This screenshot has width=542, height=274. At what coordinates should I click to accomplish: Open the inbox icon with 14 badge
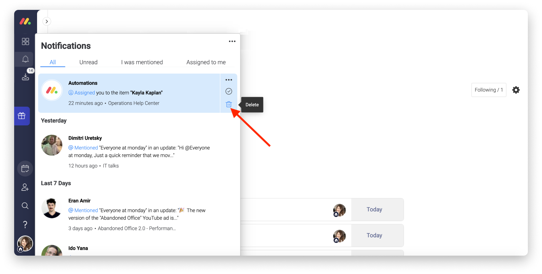pyautogui.click(x=25, y=76)
